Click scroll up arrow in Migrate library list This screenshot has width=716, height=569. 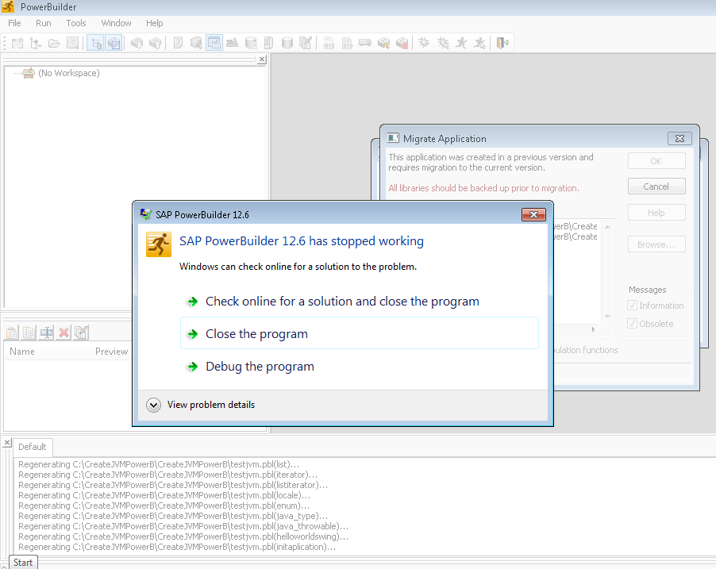pos(607,227)
